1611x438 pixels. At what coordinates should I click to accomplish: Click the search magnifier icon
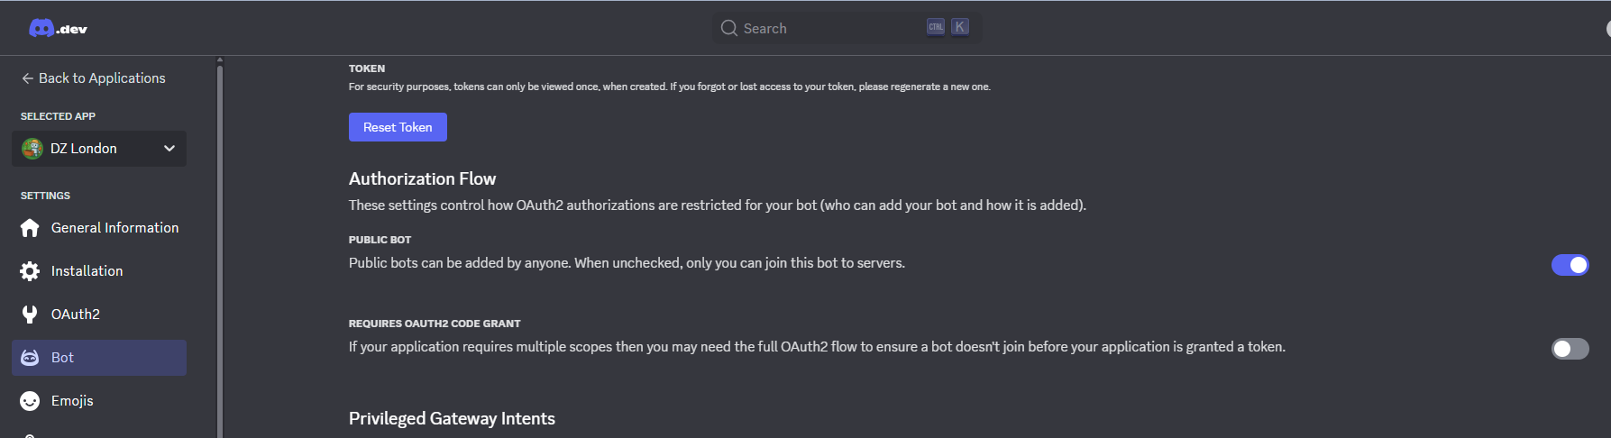point(729,28)
